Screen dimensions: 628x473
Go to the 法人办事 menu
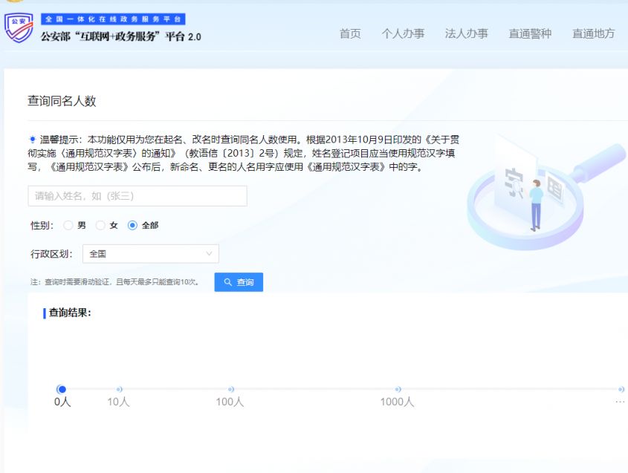pyautogui.click(x=466, y=33)
